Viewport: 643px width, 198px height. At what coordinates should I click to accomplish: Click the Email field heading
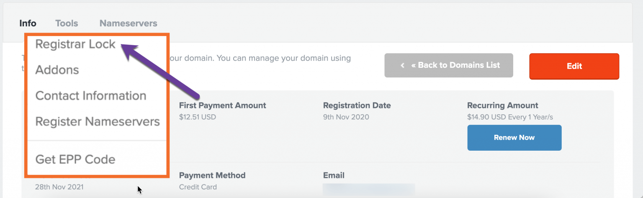[334, 175]
